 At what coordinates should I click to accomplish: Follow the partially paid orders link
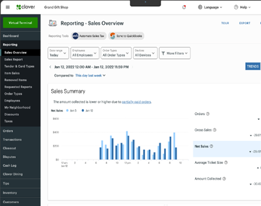[136, 102]
